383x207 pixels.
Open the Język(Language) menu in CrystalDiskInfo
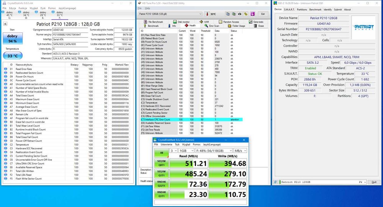(67, 8)
